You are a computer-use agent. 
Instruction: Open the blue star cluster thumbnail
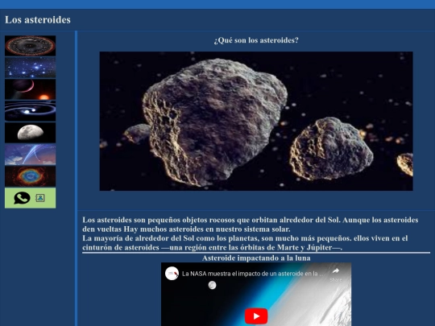point(31,68)
